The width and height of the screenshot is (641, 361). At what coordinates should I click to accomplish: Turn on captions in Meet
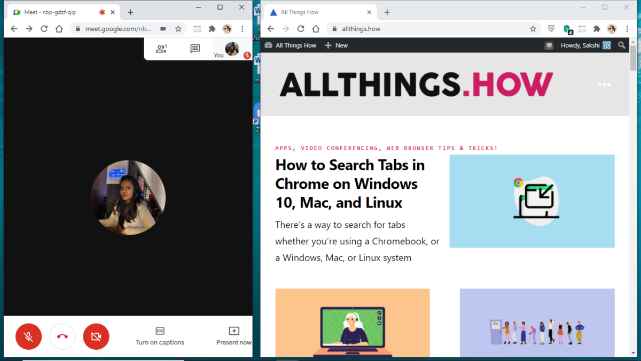160,336
